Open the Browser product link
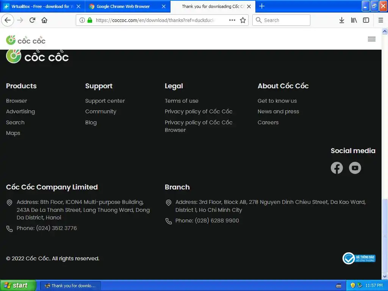 [x=16, y=101]
